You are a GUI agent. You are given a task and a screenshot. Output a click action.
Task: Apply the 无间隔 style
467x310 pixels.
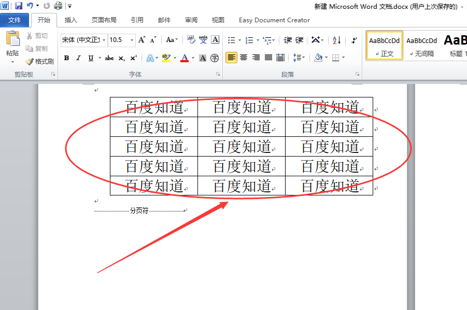pos(421,46)
